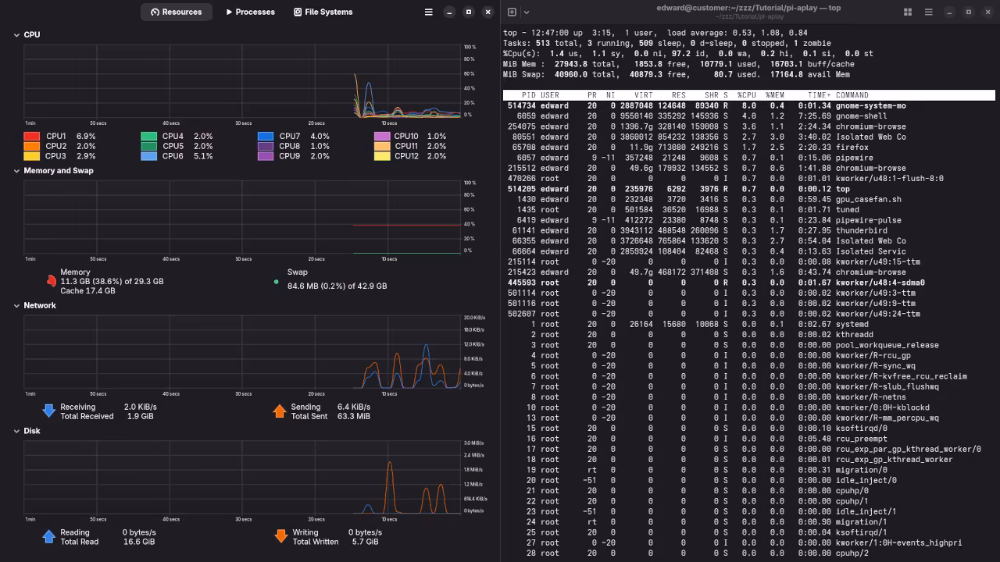The height and width of the screenshot is (562, 1000).
Task: Click the 'Total Sent' label
Action: click(x=309, y=417)
